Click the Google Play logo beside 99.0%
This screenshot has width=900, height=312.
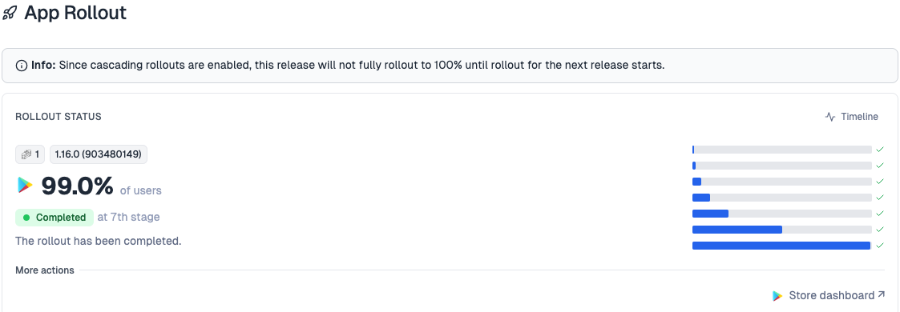25,185
